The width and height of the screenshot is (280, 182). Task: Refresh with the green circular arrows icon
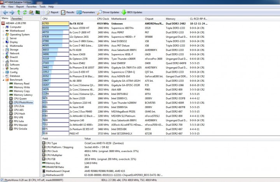pyautogui.click(x=25, y=12)
